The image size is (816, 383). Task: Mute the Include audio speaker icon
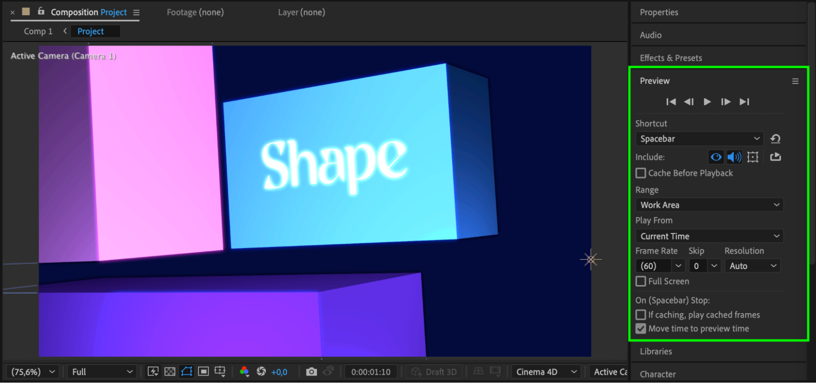pos(734,157)
